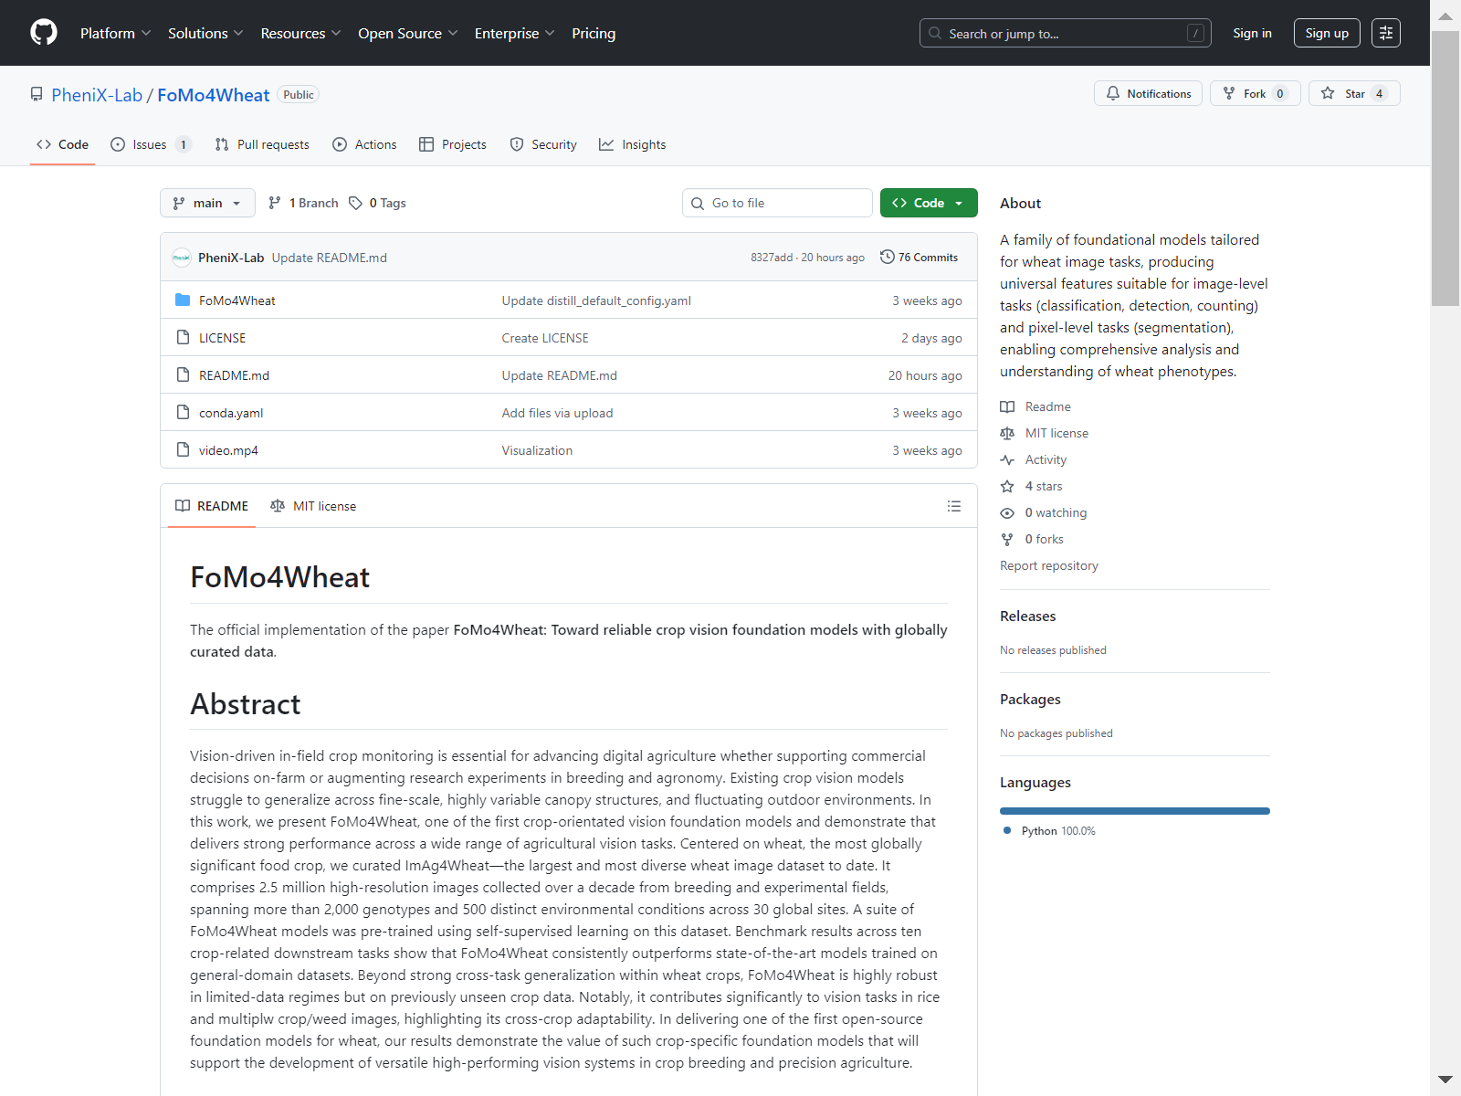Image resolution: width=1461 pixels, height=1096 pixels.
Task: Expand the Enterprise menu
Action: tap(514, 33)
